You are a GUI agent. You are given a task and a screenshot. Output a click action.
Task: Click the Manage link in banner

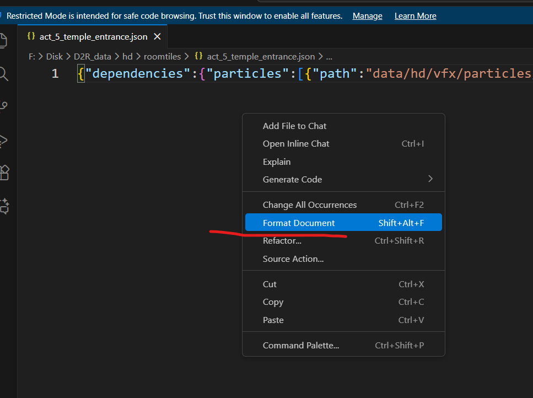(x=367, y=16)
